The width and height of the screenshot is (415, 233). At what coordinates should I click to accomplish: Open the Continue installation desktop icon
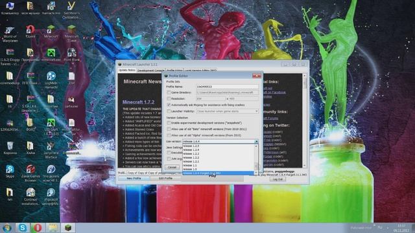tap(30, 197)
